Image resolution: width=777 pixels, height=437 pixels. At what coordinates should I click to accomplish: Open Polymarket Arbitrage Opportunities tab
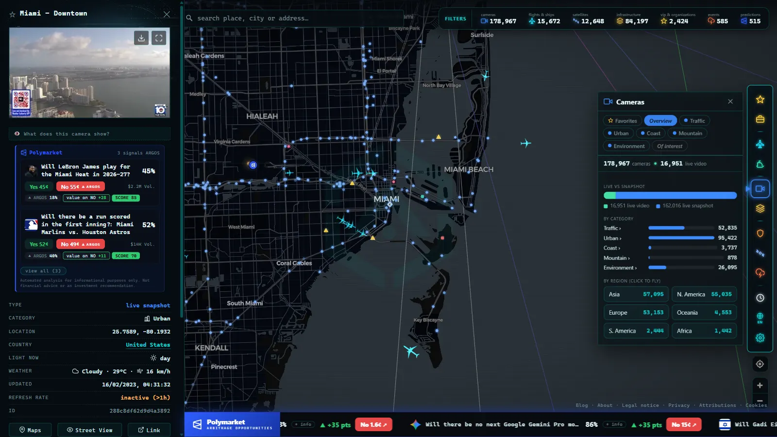[x=232, y=424]
